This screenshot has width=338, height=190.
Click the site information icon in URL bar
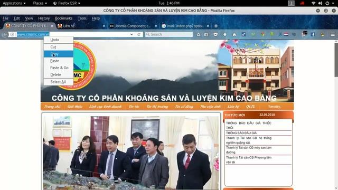tap(12, 34)
